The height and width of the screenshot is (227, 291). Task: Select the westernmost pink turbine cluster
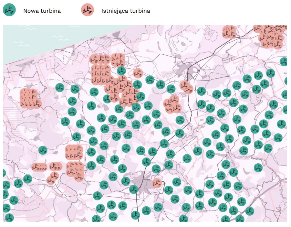click(x=30, y=98)
